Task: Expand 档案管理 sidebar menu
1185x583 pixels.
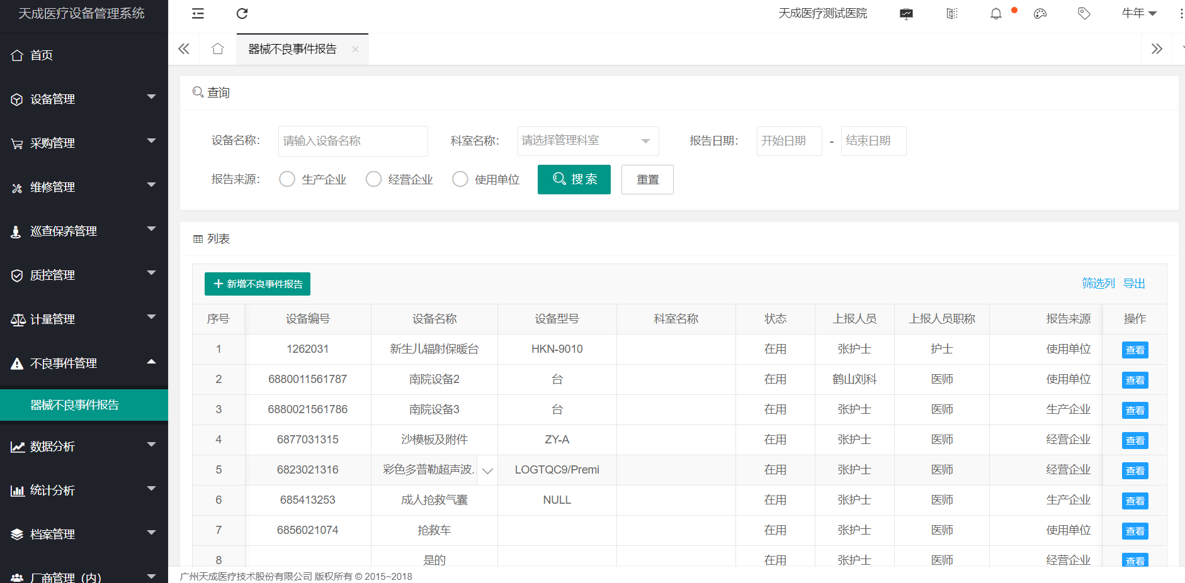Action: [x=84, y=535]
